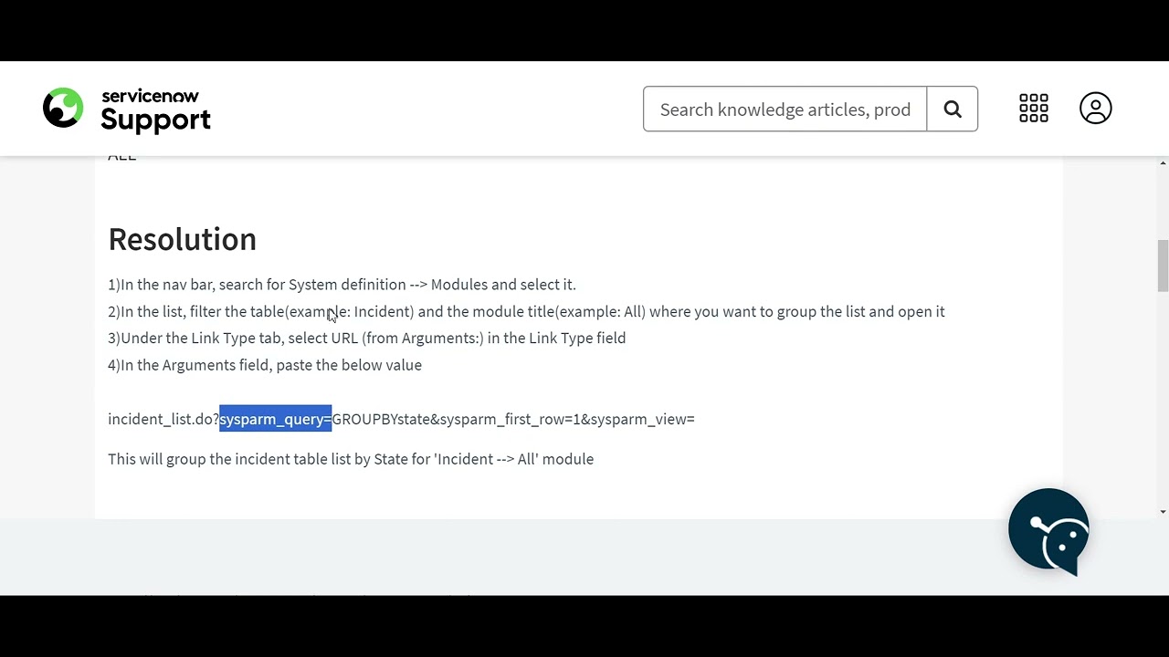The width and height of the screenshot is (1169, 657).
Task: Click the ServiceNow globe logo
Action: tap(62, 108)
